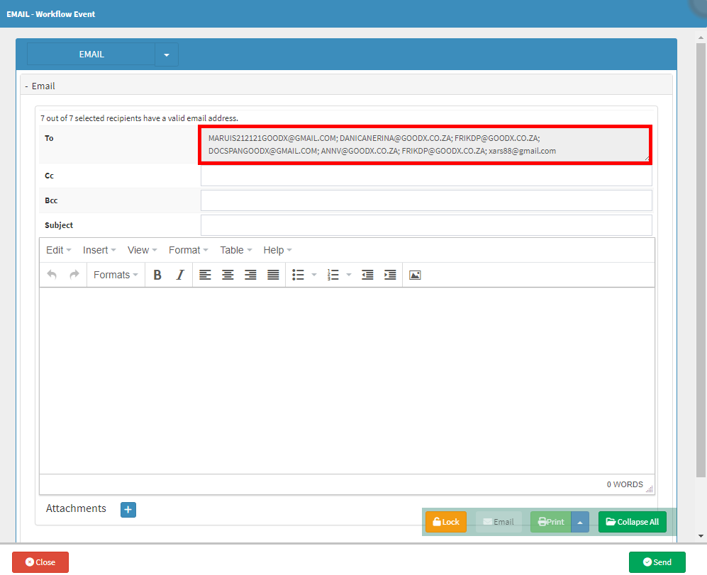The width and height of the screenshot is (707, 575).
Task: Open the Table menu
Action: coord(236,250)
